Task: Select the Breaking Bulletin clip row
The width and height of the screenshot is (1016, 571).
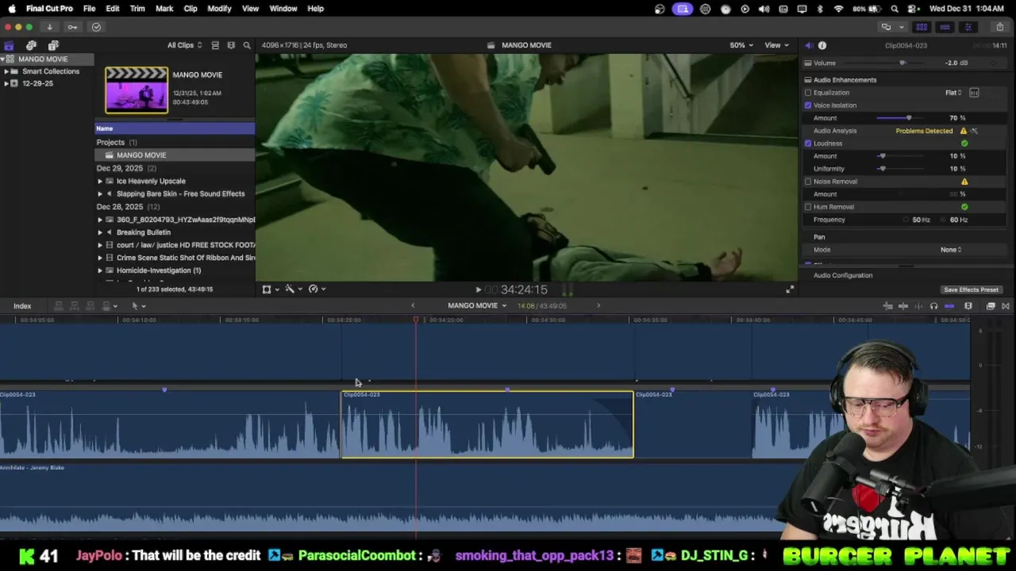Action: [175, 232]
